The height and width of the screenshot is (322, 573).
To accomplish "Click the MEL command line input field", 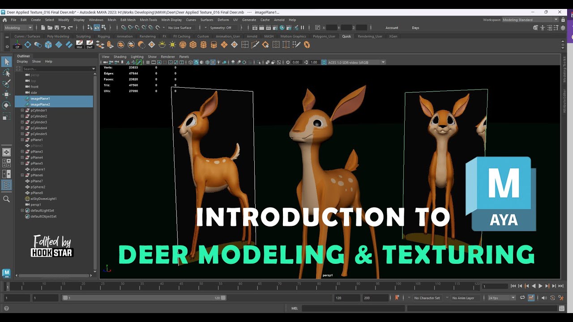I will pos(353,308).
